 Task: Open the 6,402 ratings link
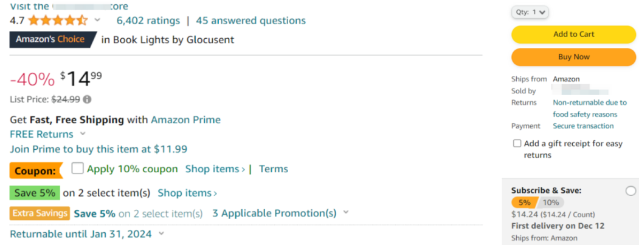pos(148,20)
